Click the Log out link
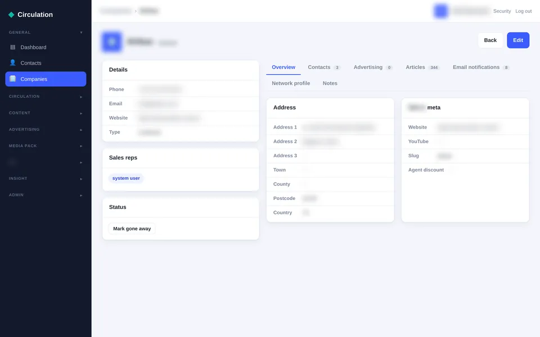This screenshot has width=540, height=337. pos(524,11)
